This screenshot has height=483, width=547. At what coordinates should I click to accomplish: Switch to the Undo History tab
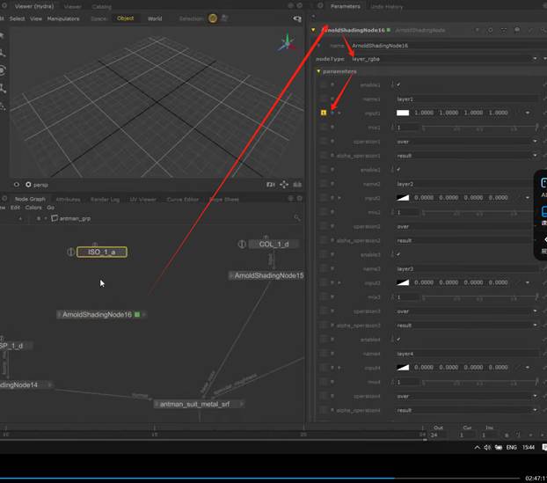(x=387, y=6)
